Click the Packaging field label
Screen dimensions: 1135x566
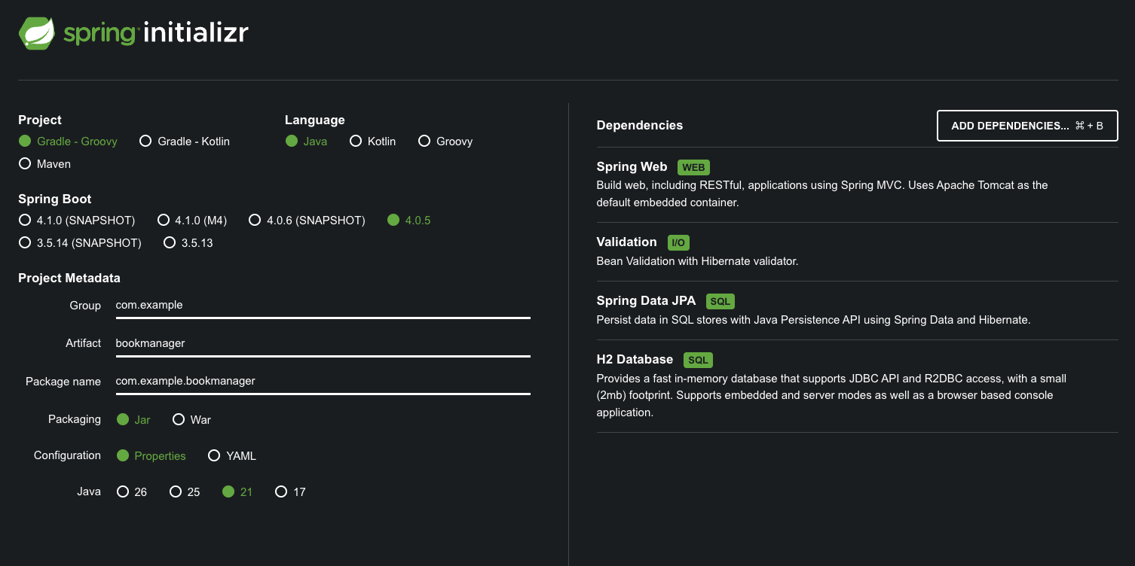[75, 419]
